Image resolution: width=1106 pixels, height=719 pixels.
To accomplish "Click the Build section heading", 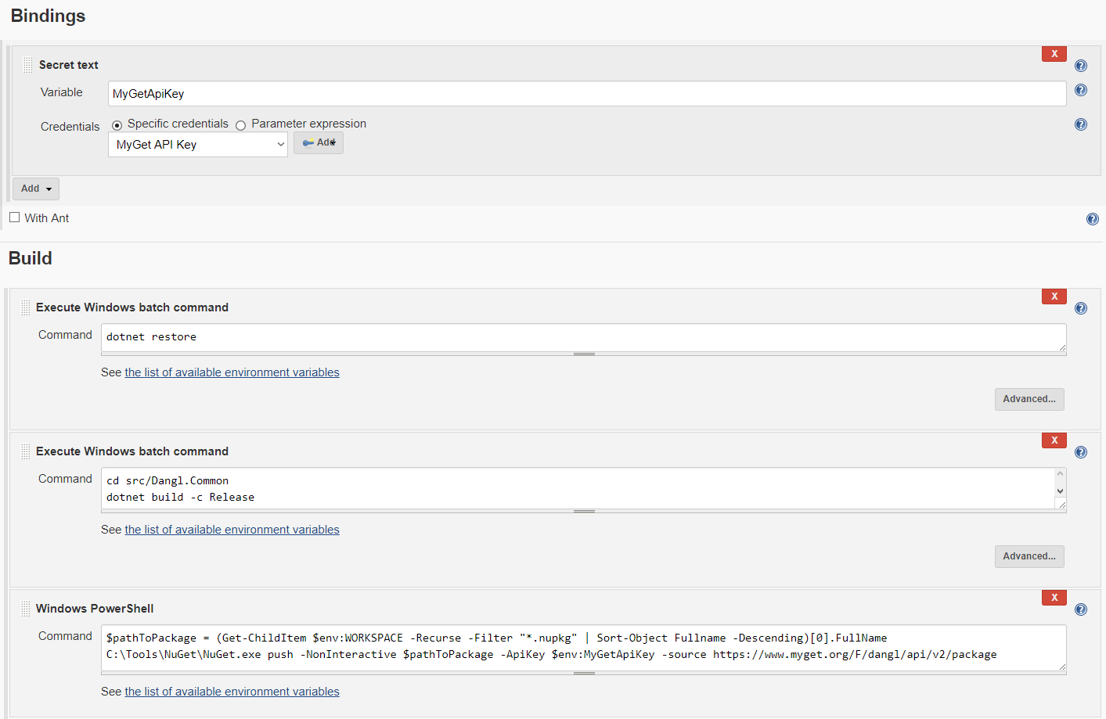I will pyautogui.click(x=31, y=258).
